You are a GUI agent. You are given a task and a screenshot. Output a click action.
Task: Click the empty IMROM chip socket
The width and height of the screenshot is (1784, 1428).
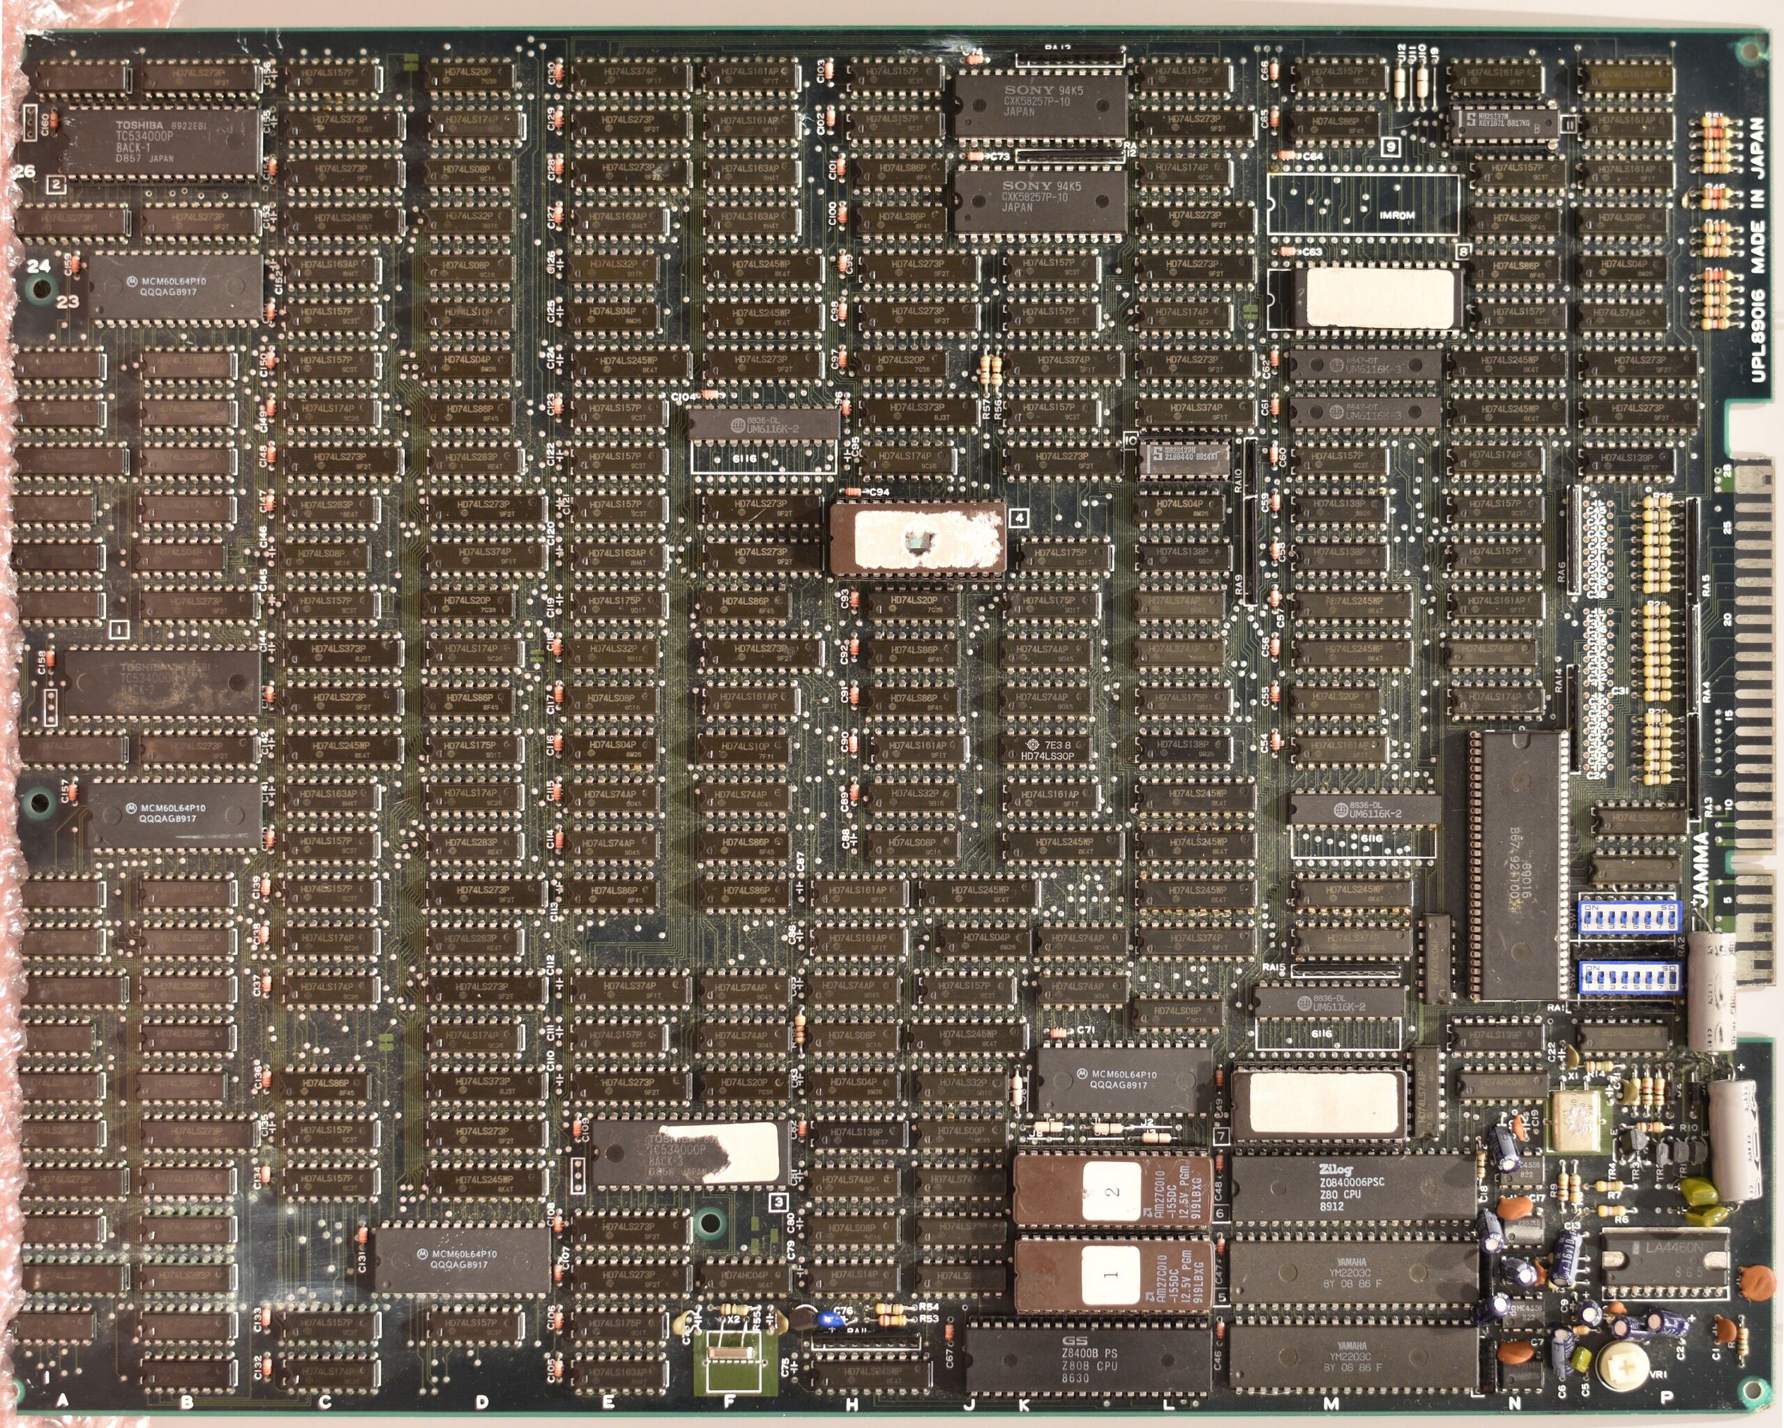point(1362,204)
